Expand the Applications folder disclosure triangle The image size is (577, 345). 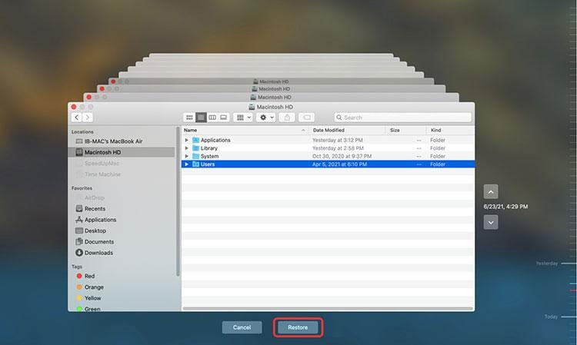click(187, 140)
